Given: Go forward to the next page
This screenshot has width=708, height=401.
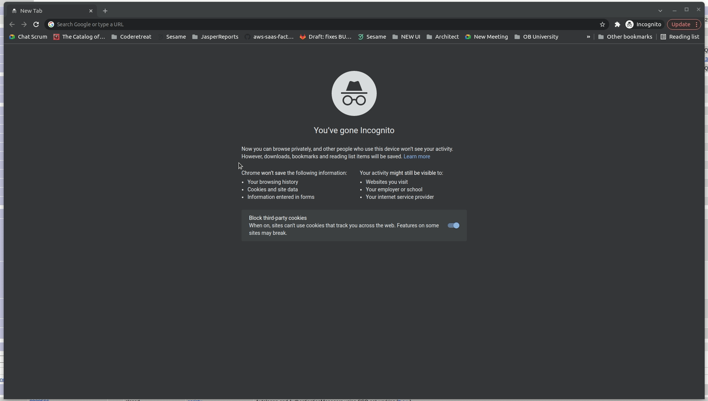Looking at the screenshot, I should point(24,24).
